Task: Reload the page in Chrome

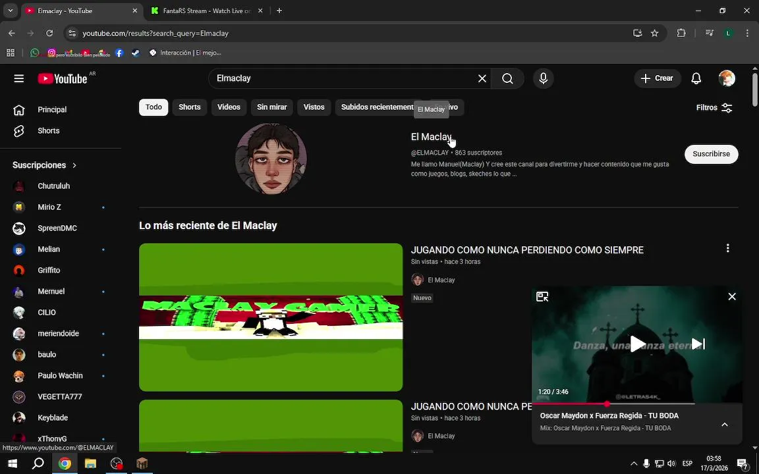Action: click(x=49, y=33)
